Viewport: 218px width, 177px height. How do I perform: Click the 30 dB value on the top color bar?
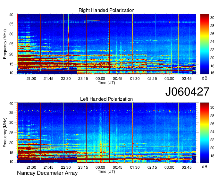(212, 18)
